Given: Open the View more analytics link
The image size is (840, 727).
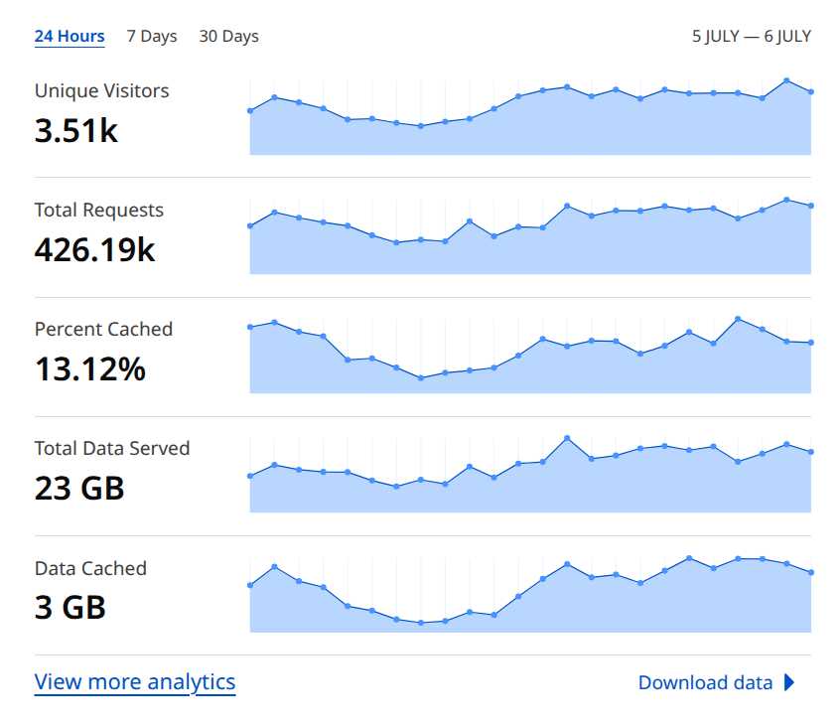Looking at the screenshot, I should click(135, 682).
